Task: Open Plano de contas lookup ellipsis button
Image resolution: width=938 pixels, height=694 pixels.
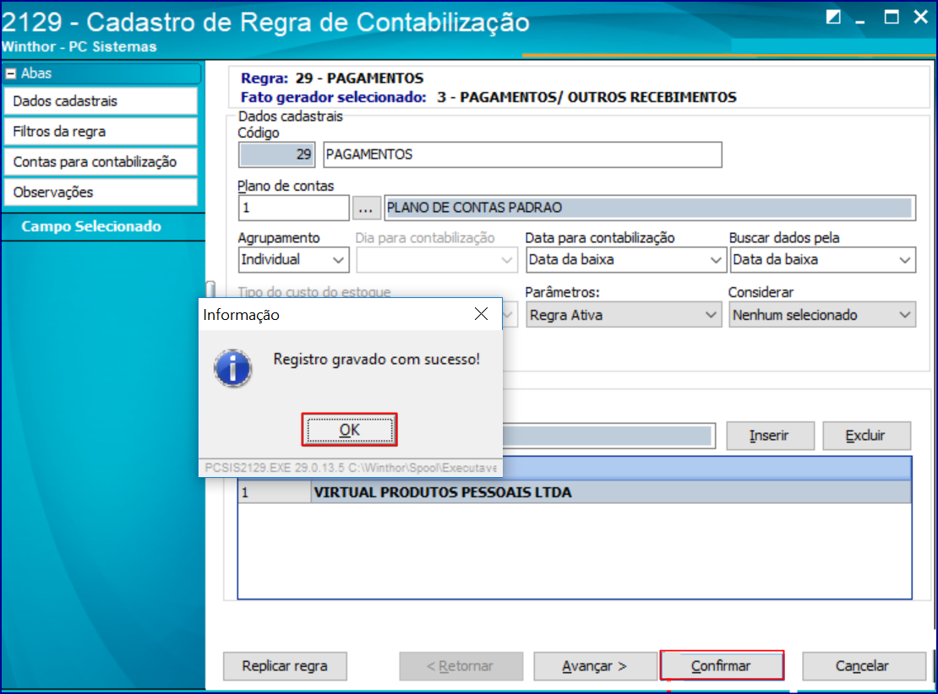Action: (366, 208)
